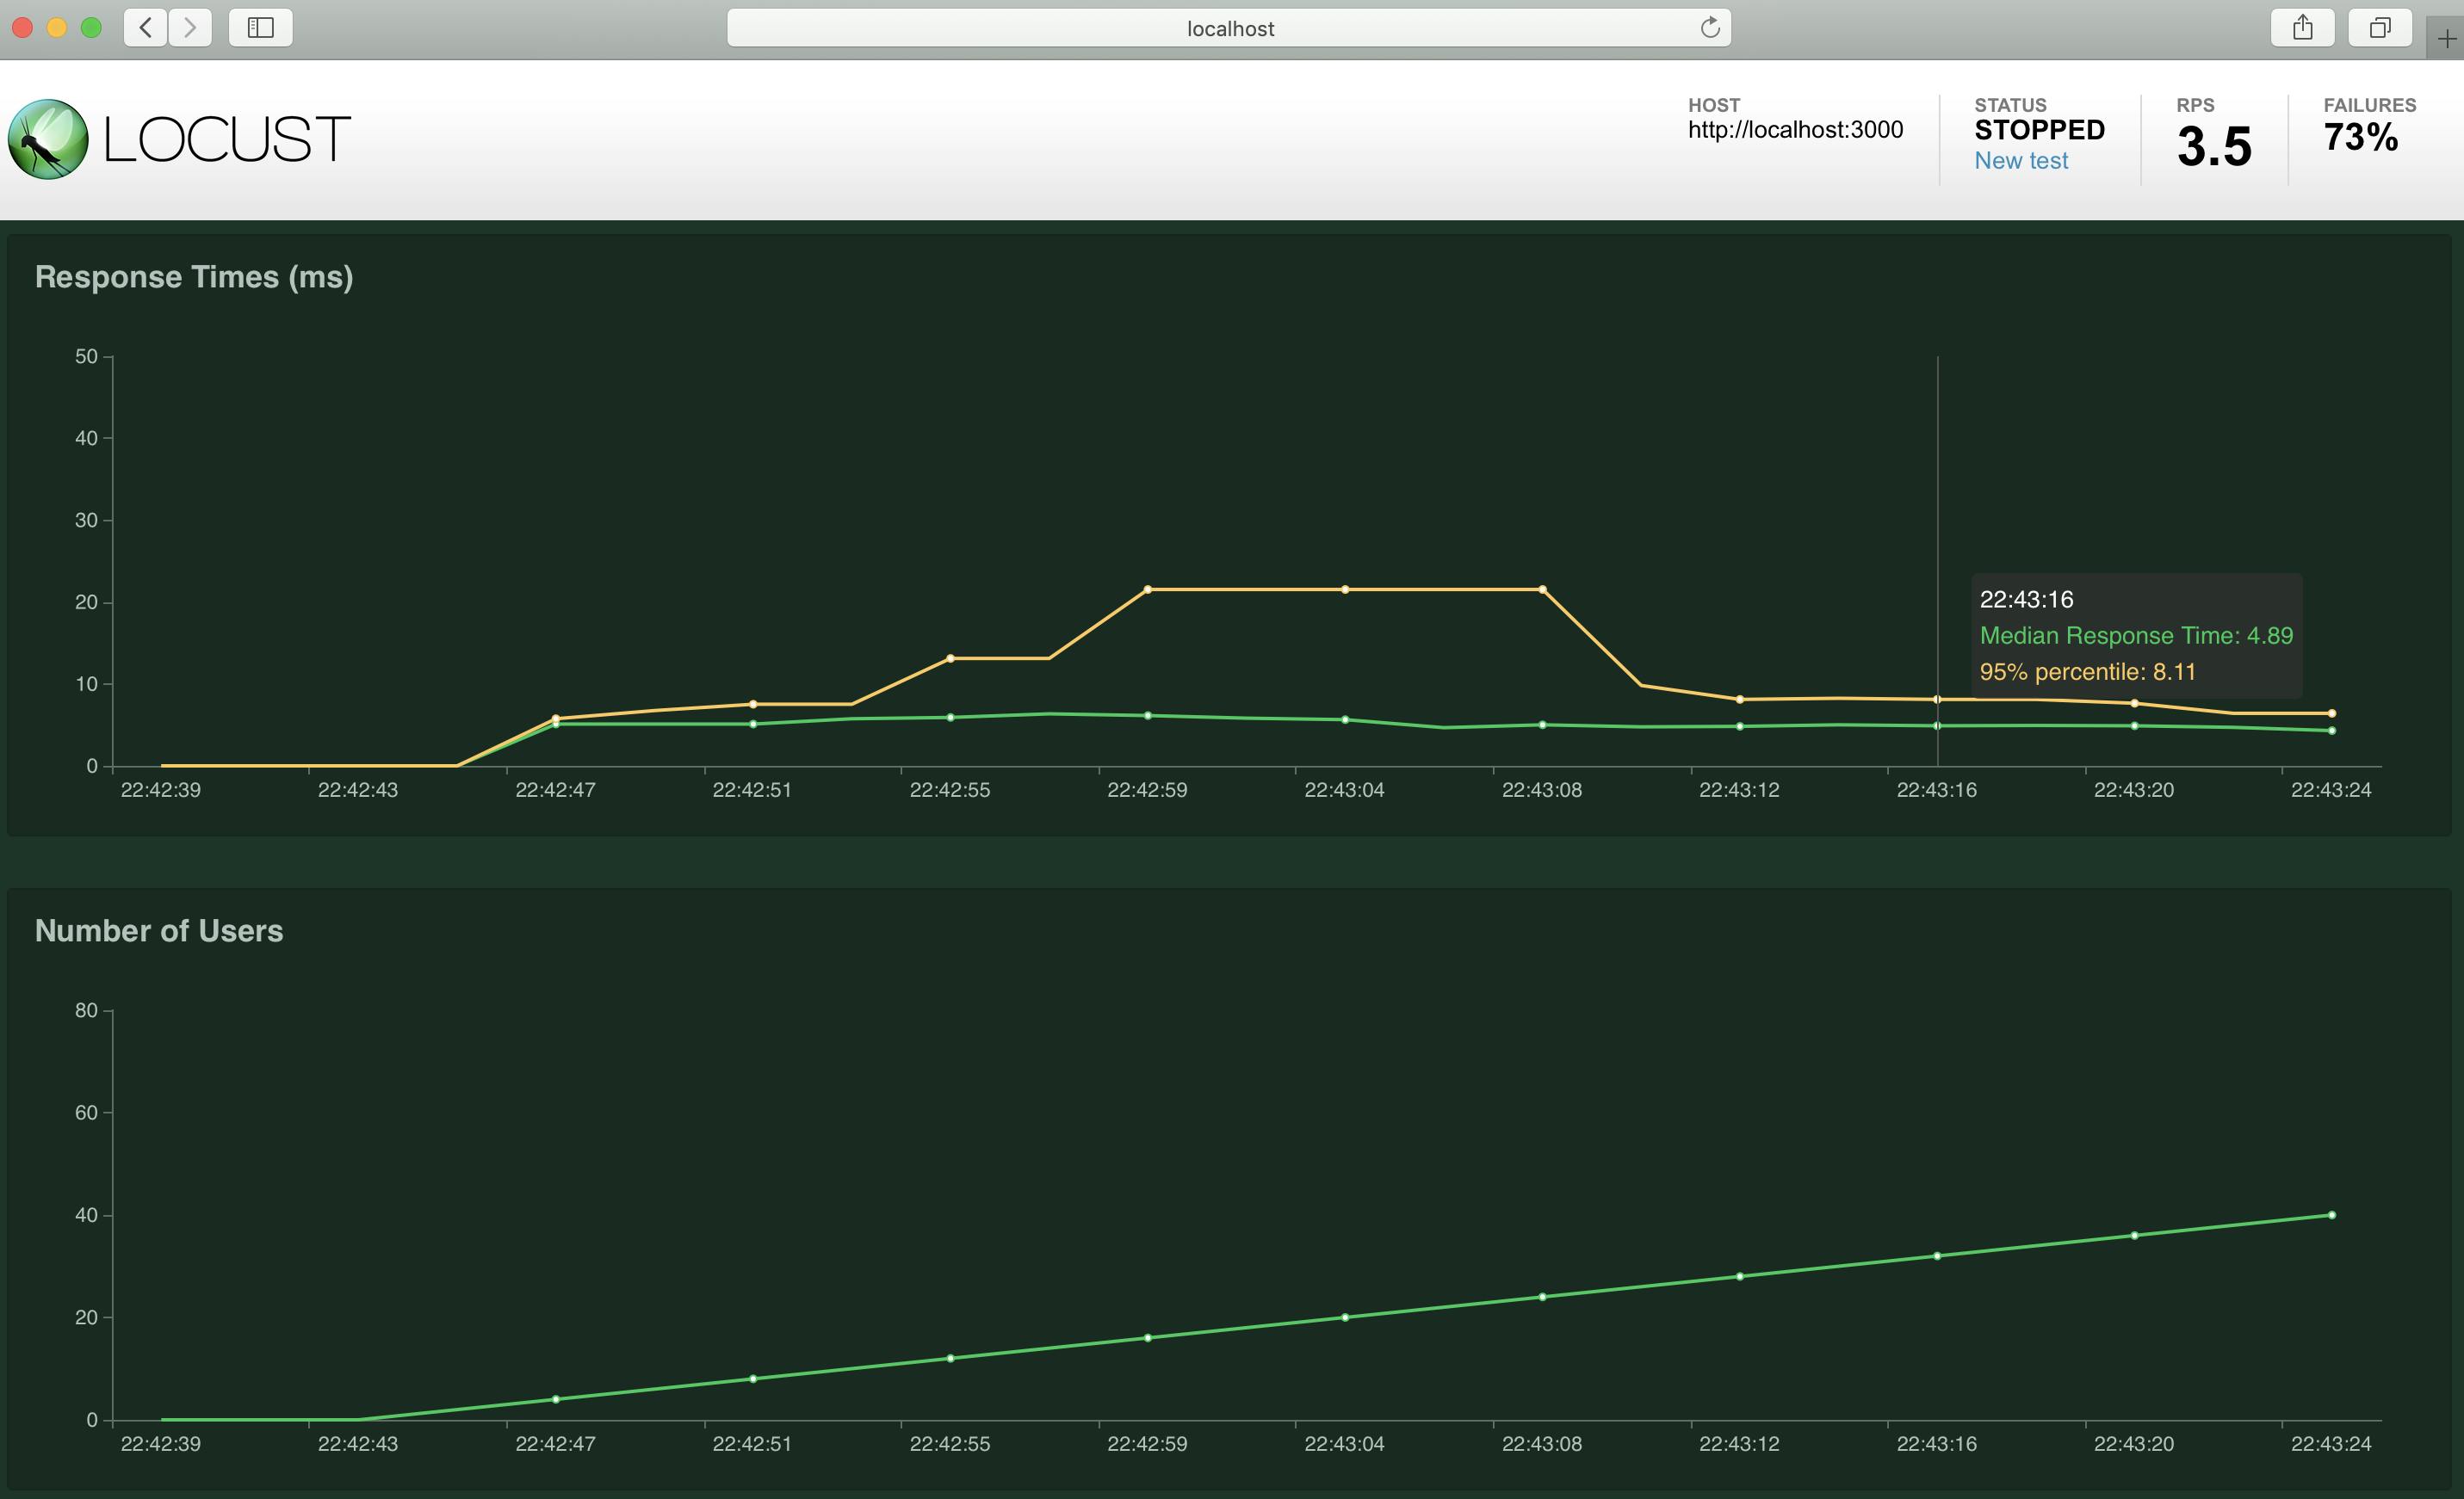Click the Response Times (ms) chart title

194,277
